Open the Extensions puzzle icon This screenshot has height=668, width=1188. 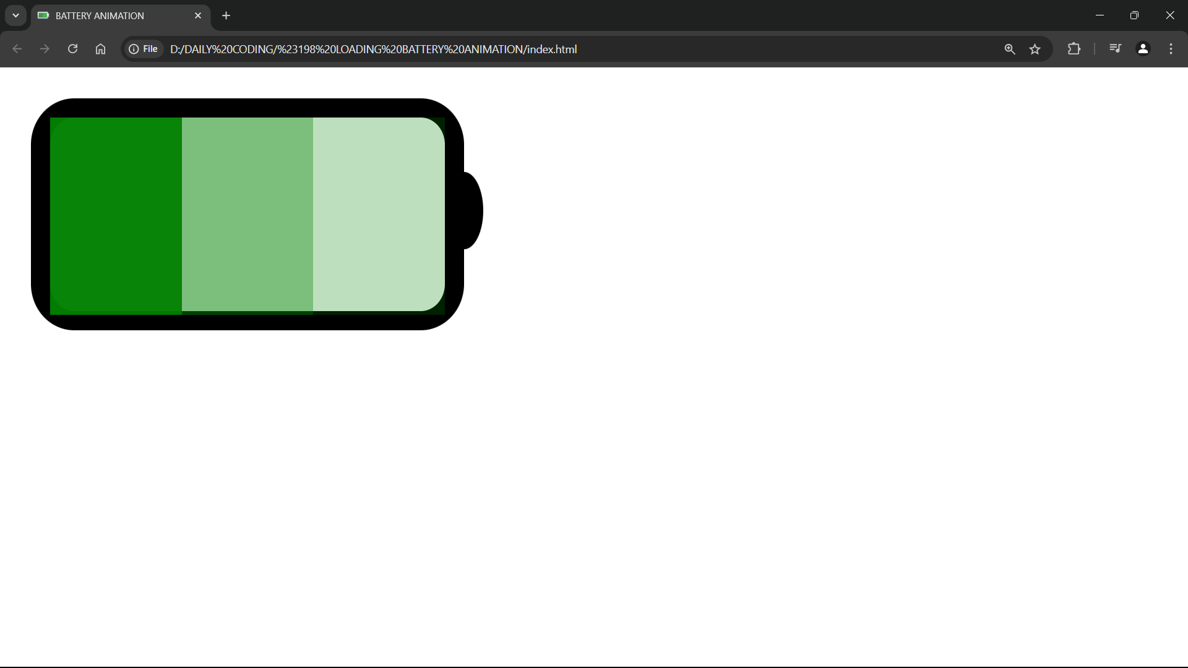1074,49
